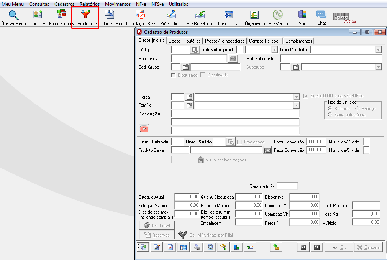Open Buscar Menu magnifier icon

(x=13, y=15)
